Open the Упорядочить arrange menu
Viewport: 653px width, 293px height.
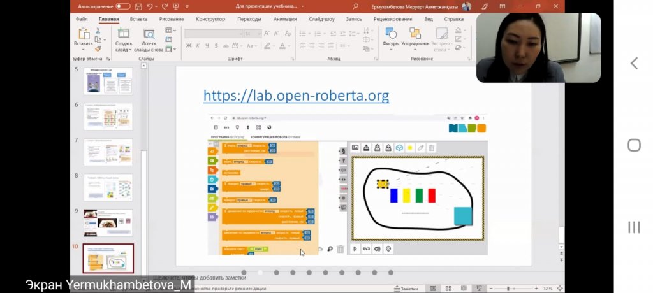tap(415, 38)
